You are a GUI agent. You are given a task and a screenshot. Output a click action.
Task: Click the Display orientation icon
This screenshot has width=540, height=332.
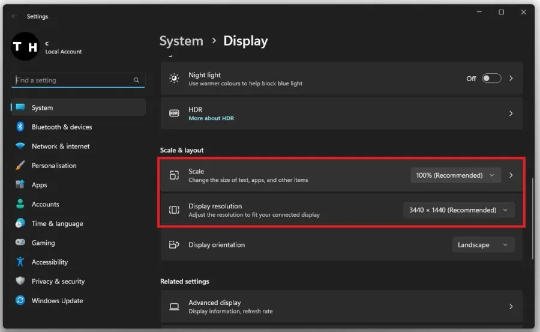(x=174, y=245)
